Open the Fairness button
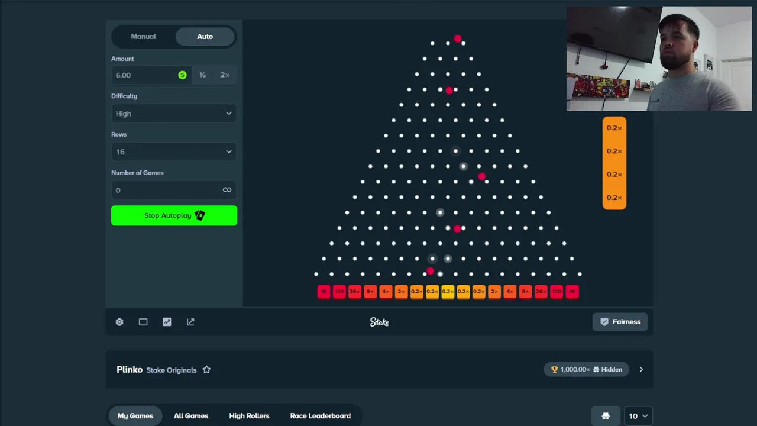This screenshot has height=426, width=757. 620,322
